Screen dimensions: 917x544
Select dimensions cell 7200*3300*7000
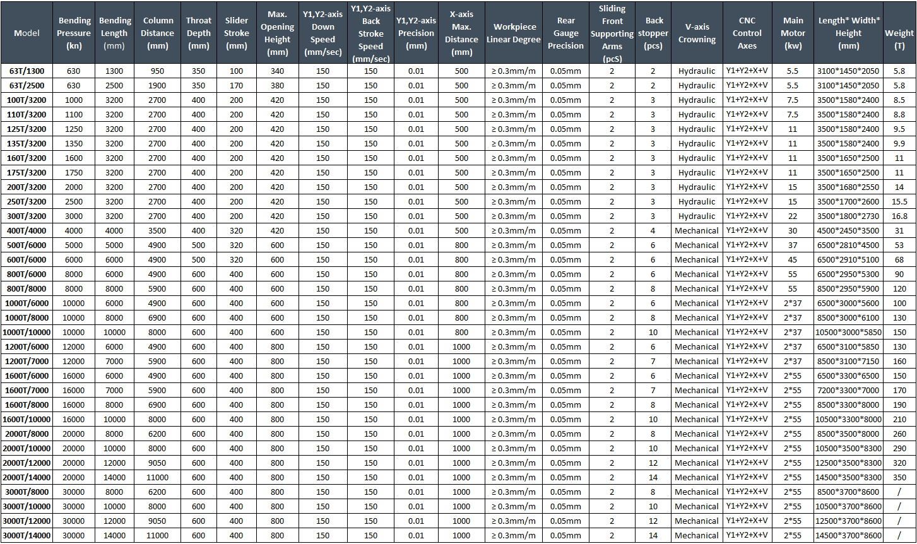tap(848, 391)
